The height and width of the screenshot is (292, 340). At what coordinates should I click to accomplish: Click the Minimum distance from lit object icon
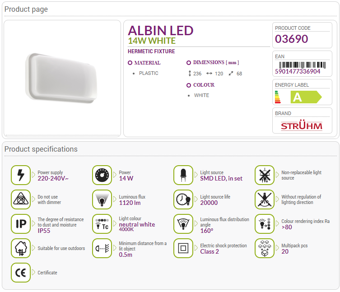point(102,248)
